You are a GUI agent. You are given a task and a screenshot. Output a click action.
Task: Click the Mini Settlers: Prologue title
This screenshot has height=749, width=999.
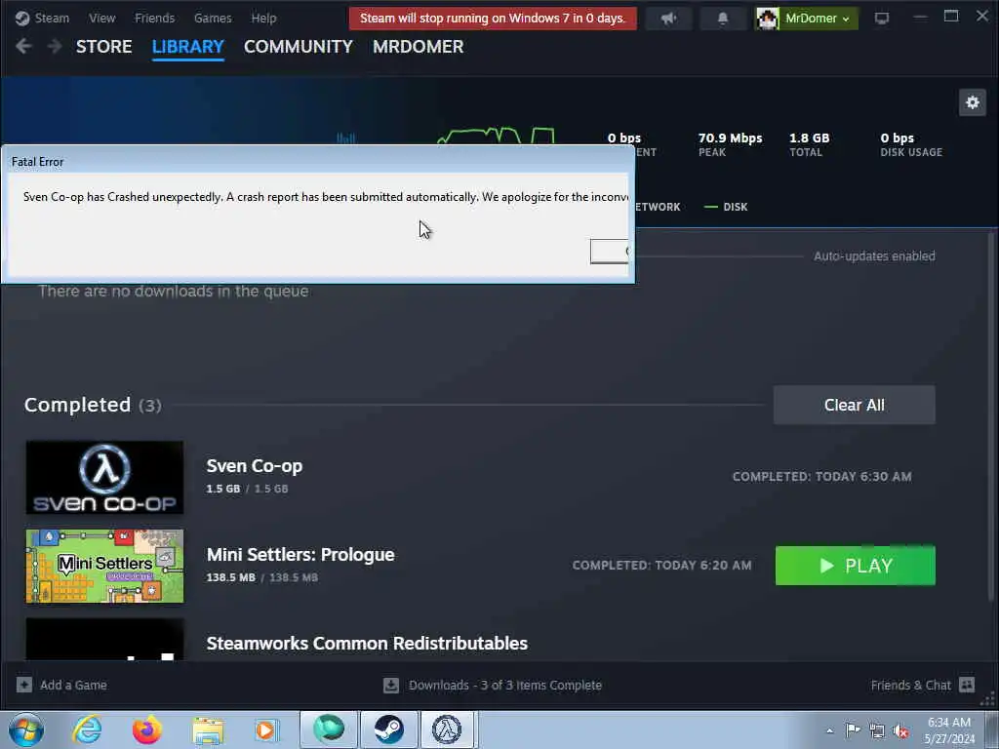pyautogui.click(x=300, y=554)
